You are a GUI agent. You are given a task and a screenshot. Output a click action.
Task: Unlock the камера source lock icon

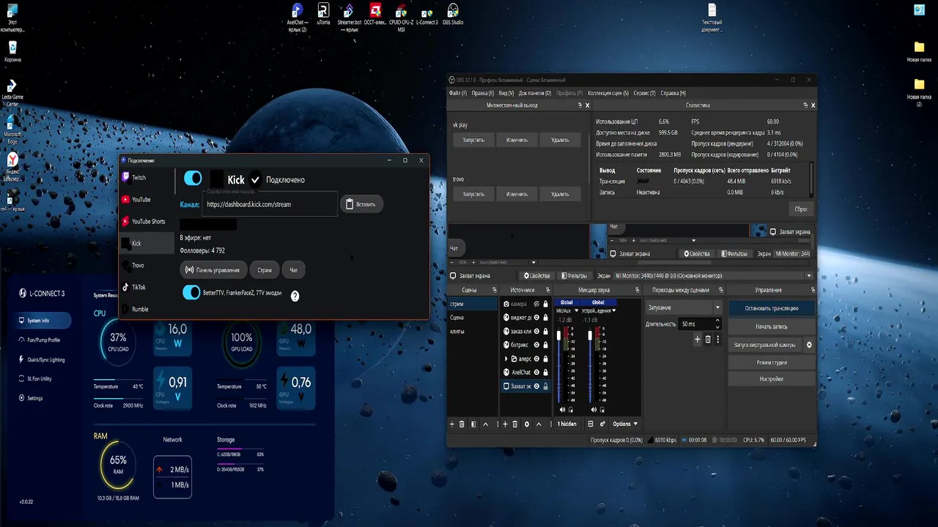[545, 304]
